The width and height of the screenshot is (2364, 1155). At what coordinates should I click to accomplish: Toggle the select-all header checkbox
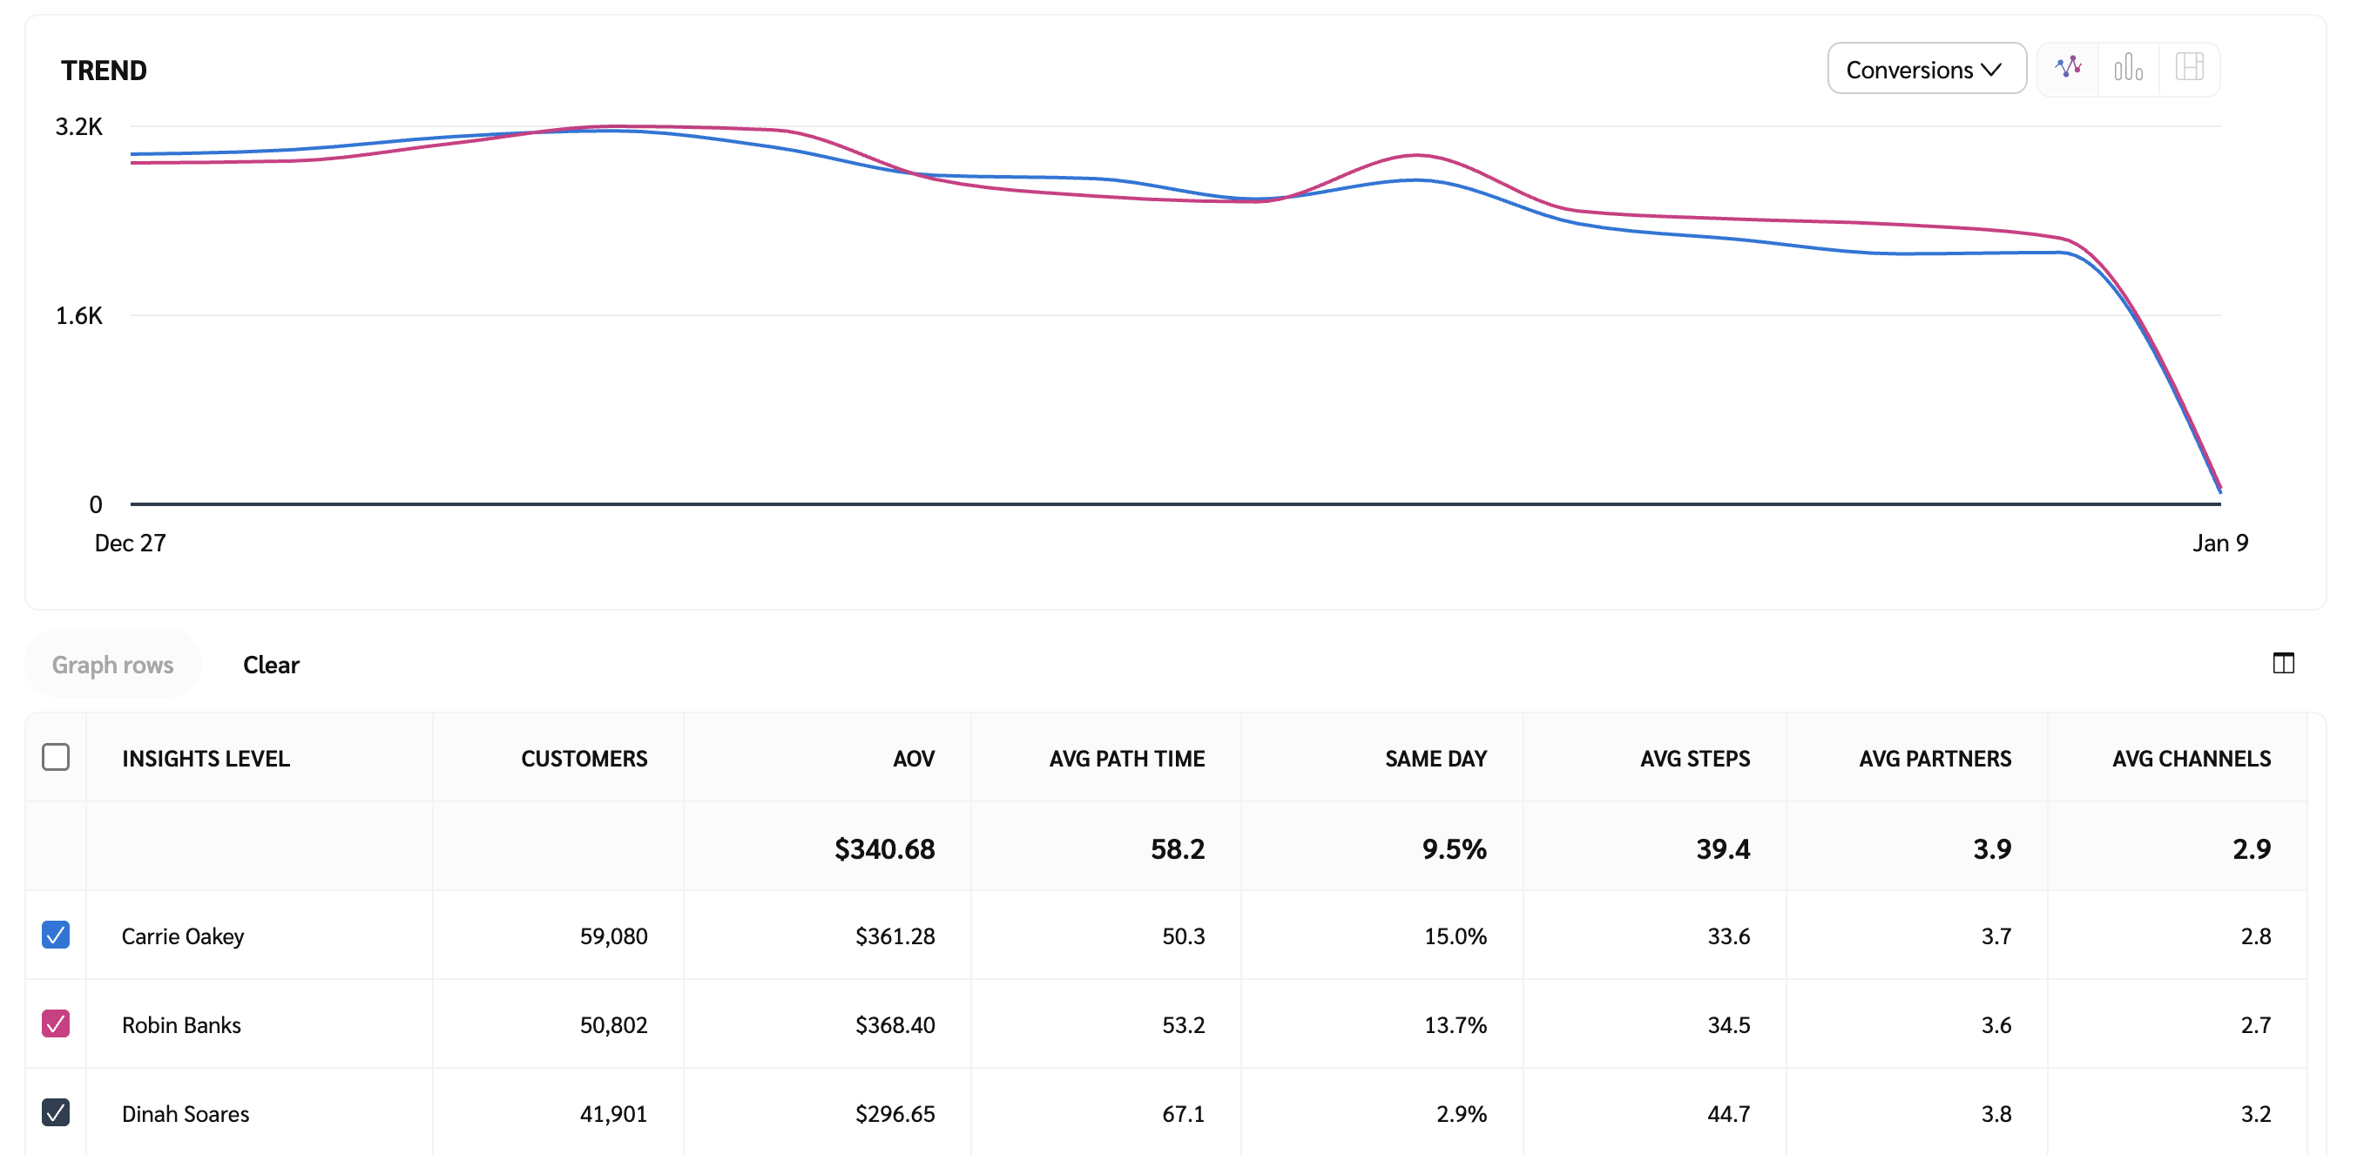pyautogui.click(x=56, y=758)
